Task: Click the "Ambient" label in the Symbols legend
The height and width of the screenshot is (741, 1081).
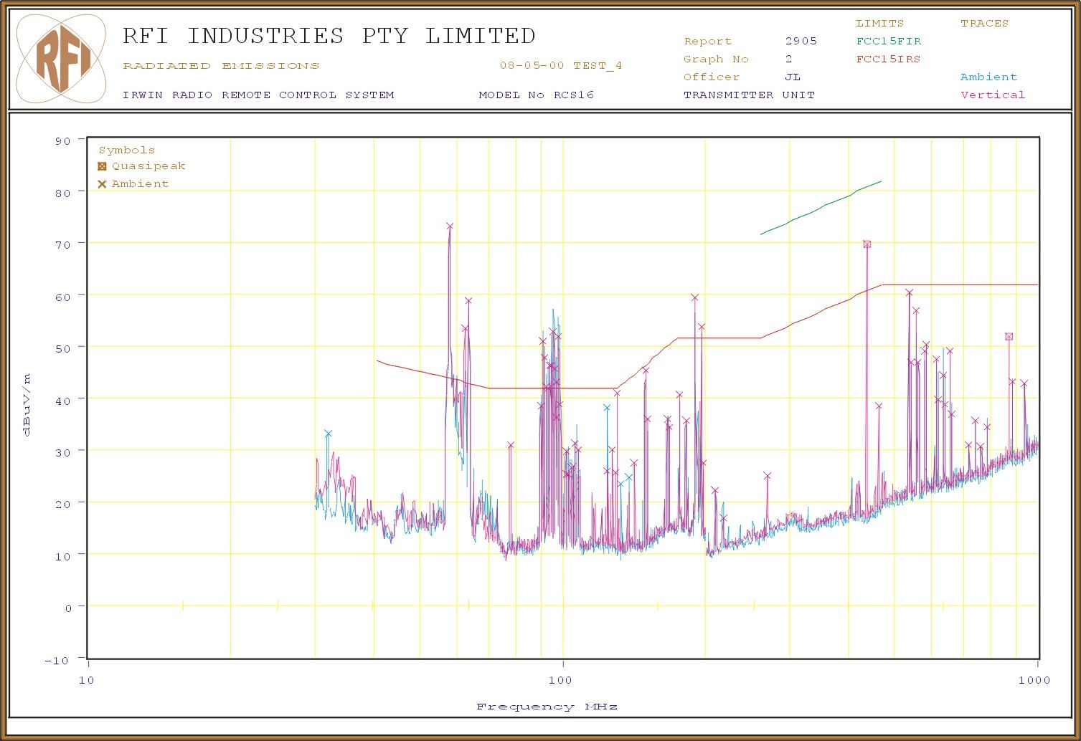Action: [140, 184]
